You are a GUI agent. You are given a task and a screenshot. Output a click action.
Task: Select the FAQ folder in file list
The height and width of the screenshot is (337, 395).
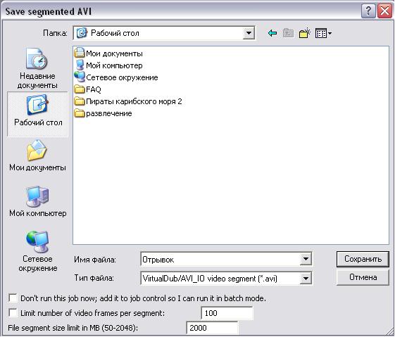[88, 89]
